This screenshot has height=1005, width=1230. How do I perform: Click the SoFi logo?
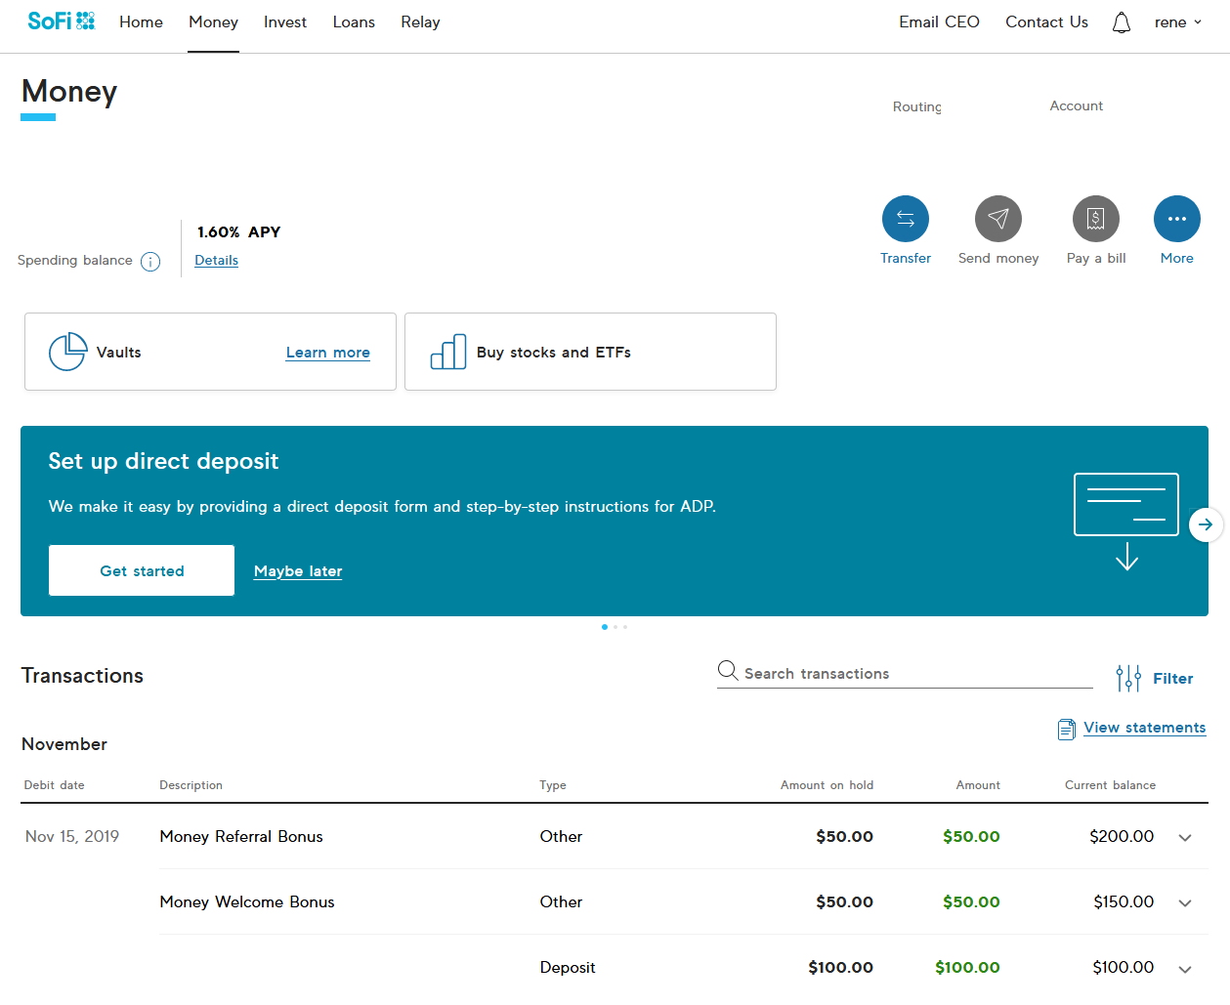[x=61, y=21]
